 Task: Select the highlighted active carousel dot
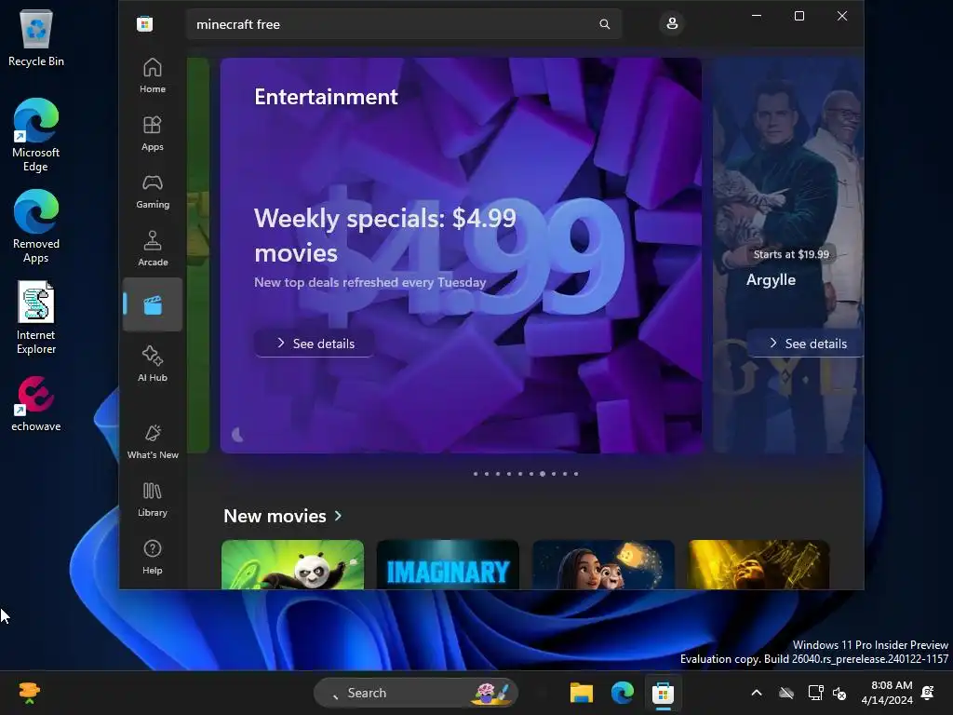coord(543,474)
